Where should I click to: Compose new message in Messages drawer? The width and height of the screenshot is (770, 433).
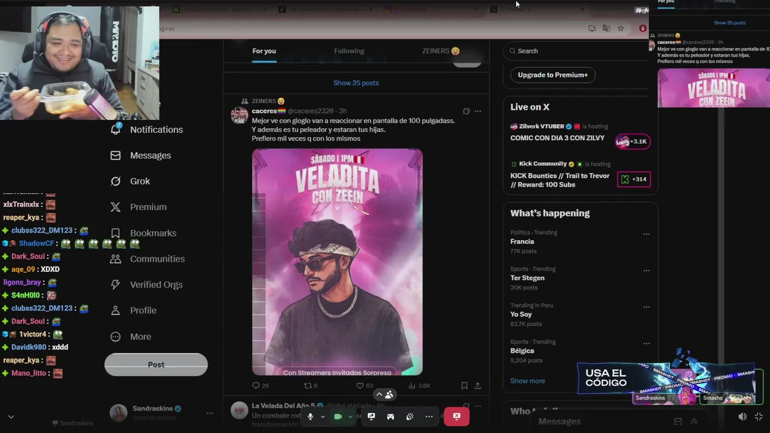tap(678, 422)
